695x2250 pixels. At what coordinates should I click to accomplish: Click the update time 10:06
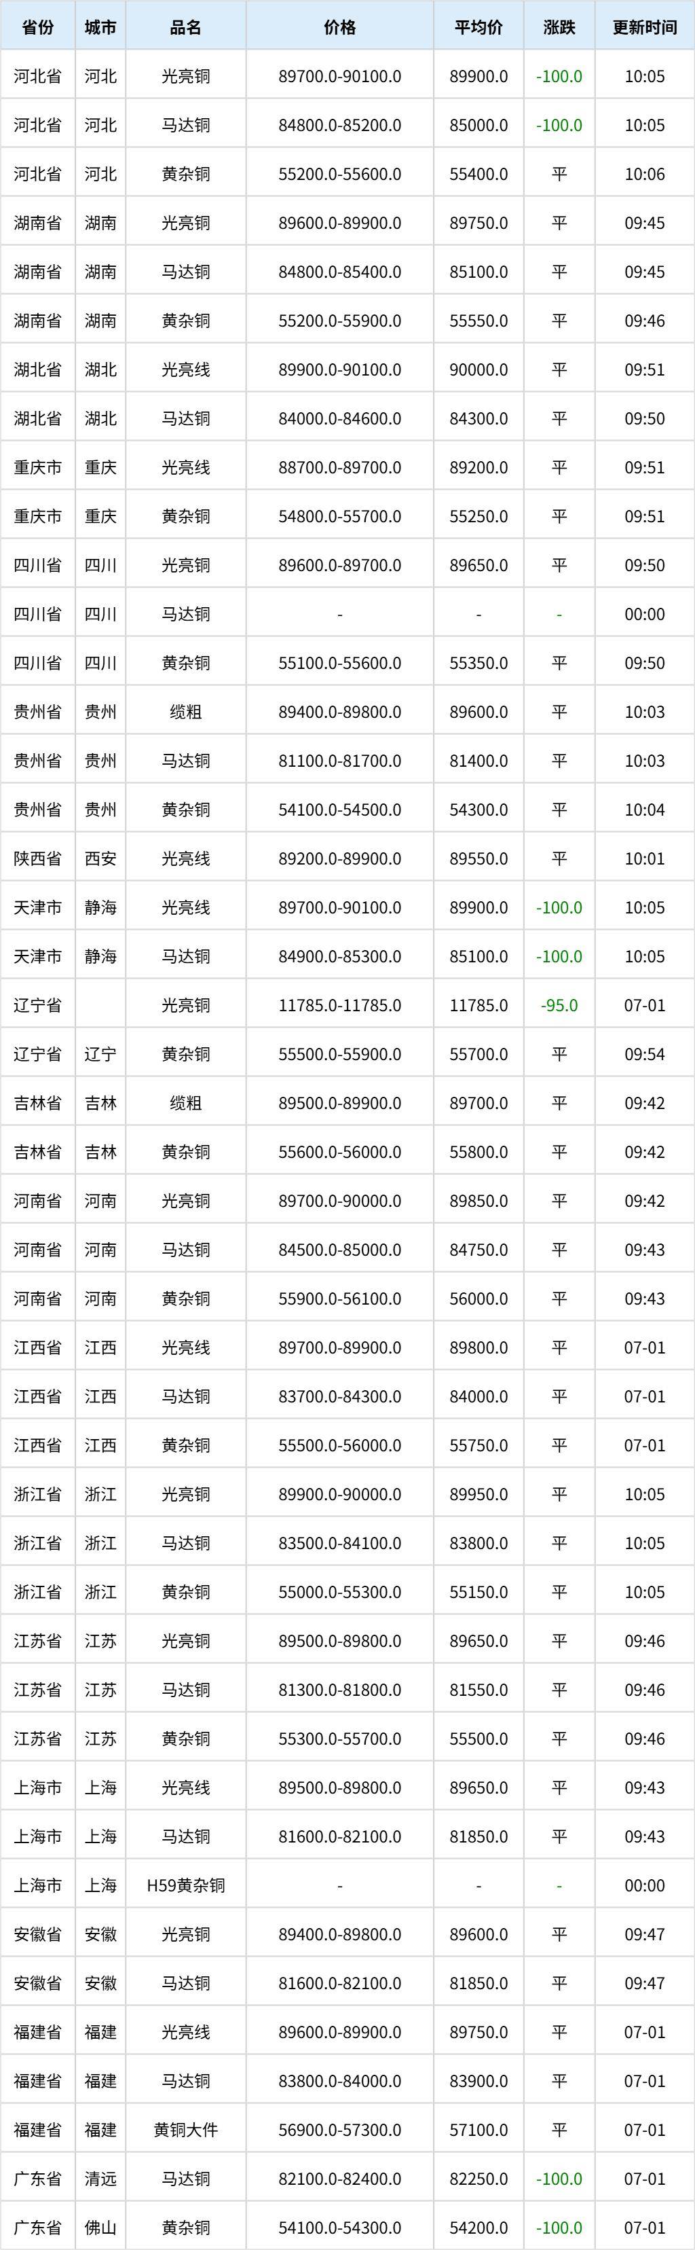pyautogui.click(x=644, y=174)
